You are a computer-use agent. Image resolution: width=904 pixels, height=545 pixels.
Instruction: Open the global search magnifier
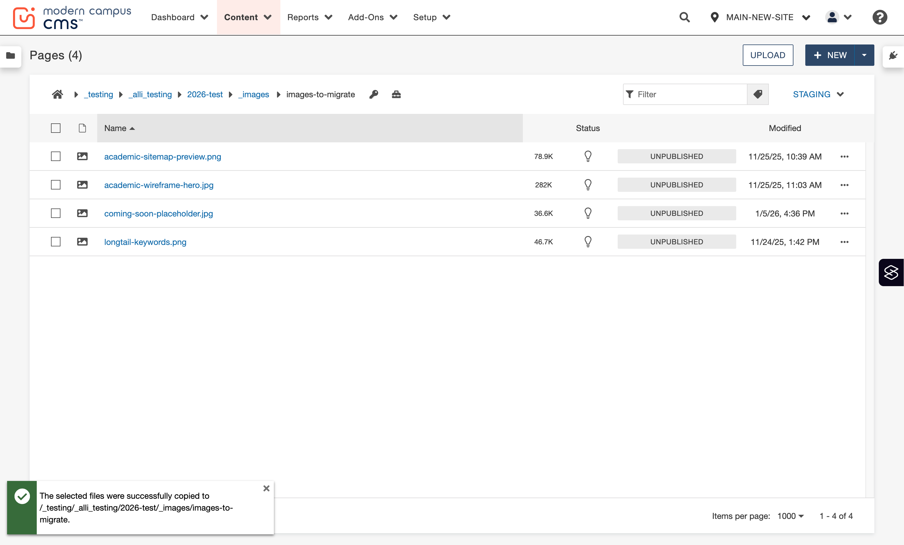(684, 17)
